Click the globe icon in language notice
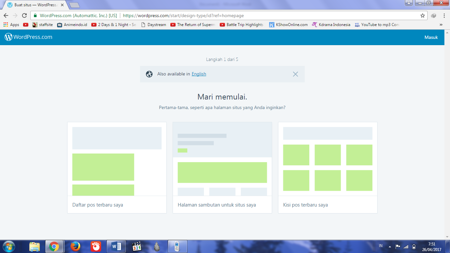Image resolution: width=450 pixels, height=253 pixels. pyautogui.click(x=149, y=74)
